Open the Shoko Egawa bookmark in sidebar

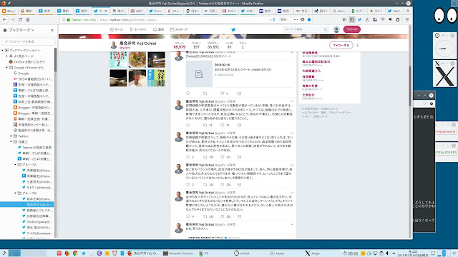[x=37, y=222]
